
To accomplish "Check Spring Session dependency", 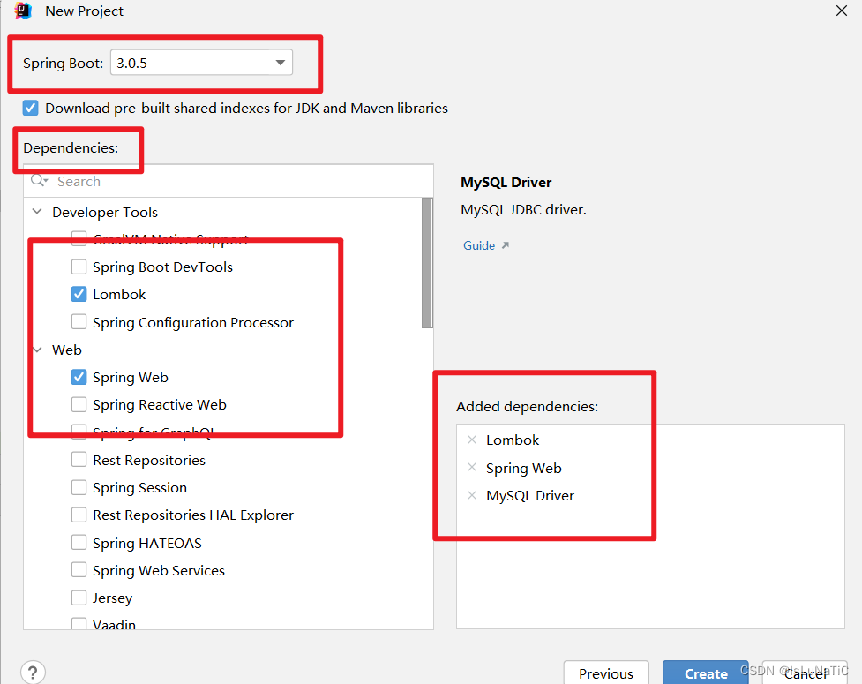I will [79, 487].
